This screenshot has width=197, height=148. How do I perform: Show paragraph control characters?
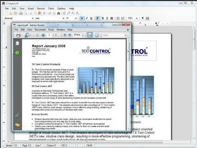point(143,18)
